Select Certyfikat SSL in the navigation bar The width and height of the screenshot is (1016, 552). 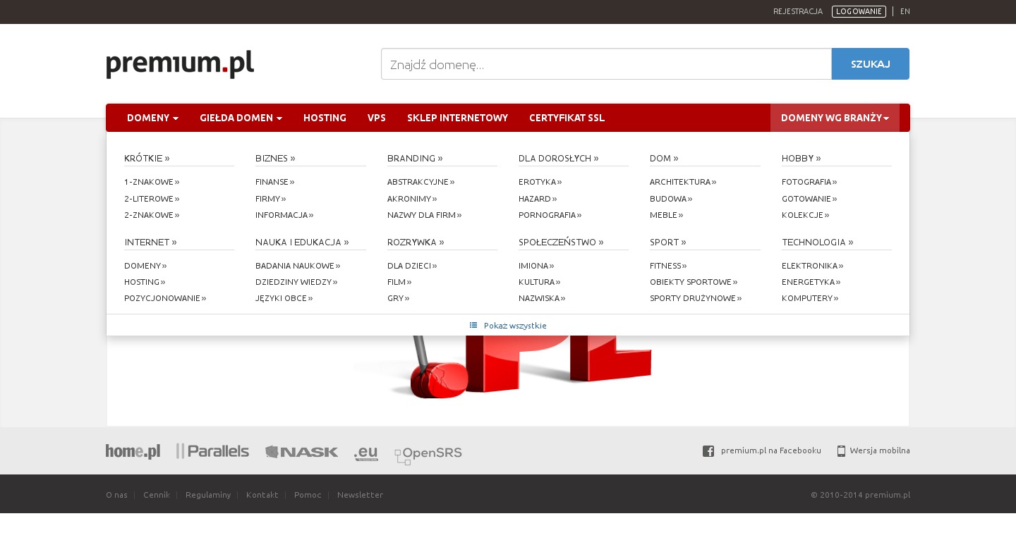[x=567, y=118]
